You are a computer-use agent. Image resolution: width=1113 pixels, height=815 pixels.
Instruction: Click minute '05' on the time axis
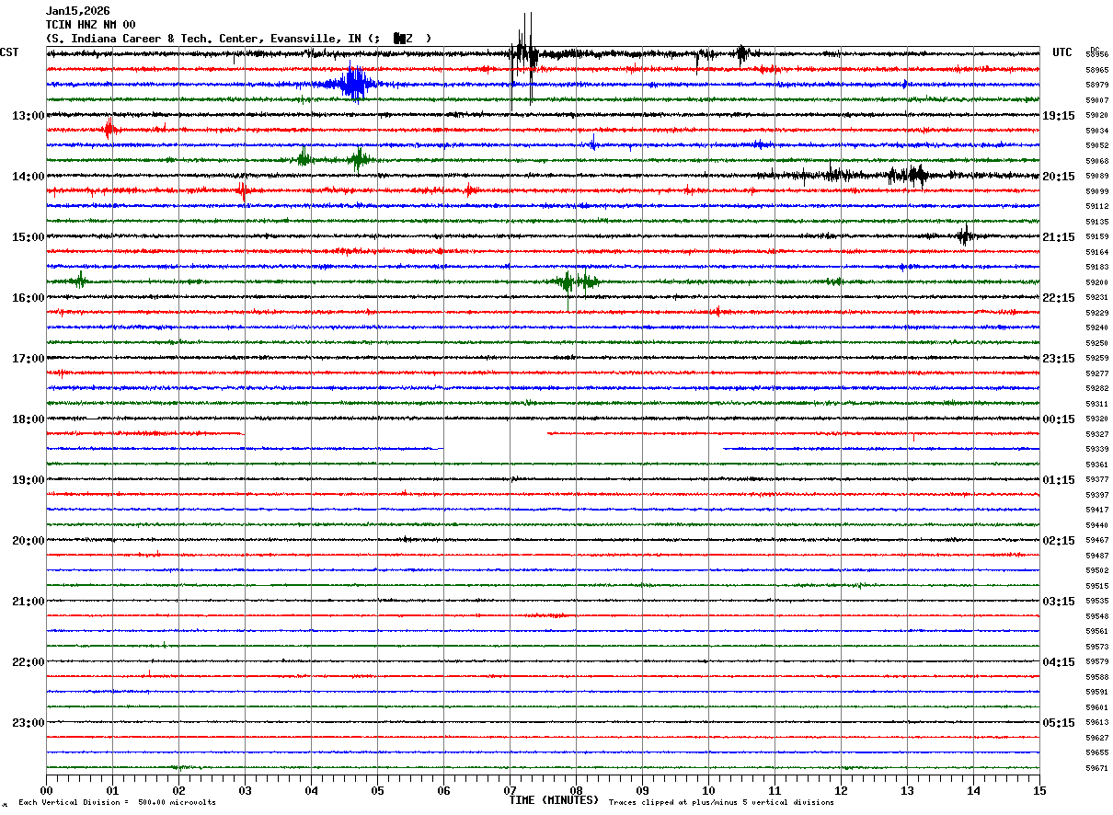[x=377, y=790]
